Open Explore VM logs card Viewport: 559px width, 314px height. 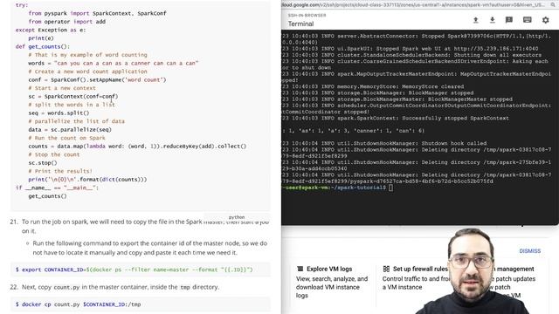332,282
